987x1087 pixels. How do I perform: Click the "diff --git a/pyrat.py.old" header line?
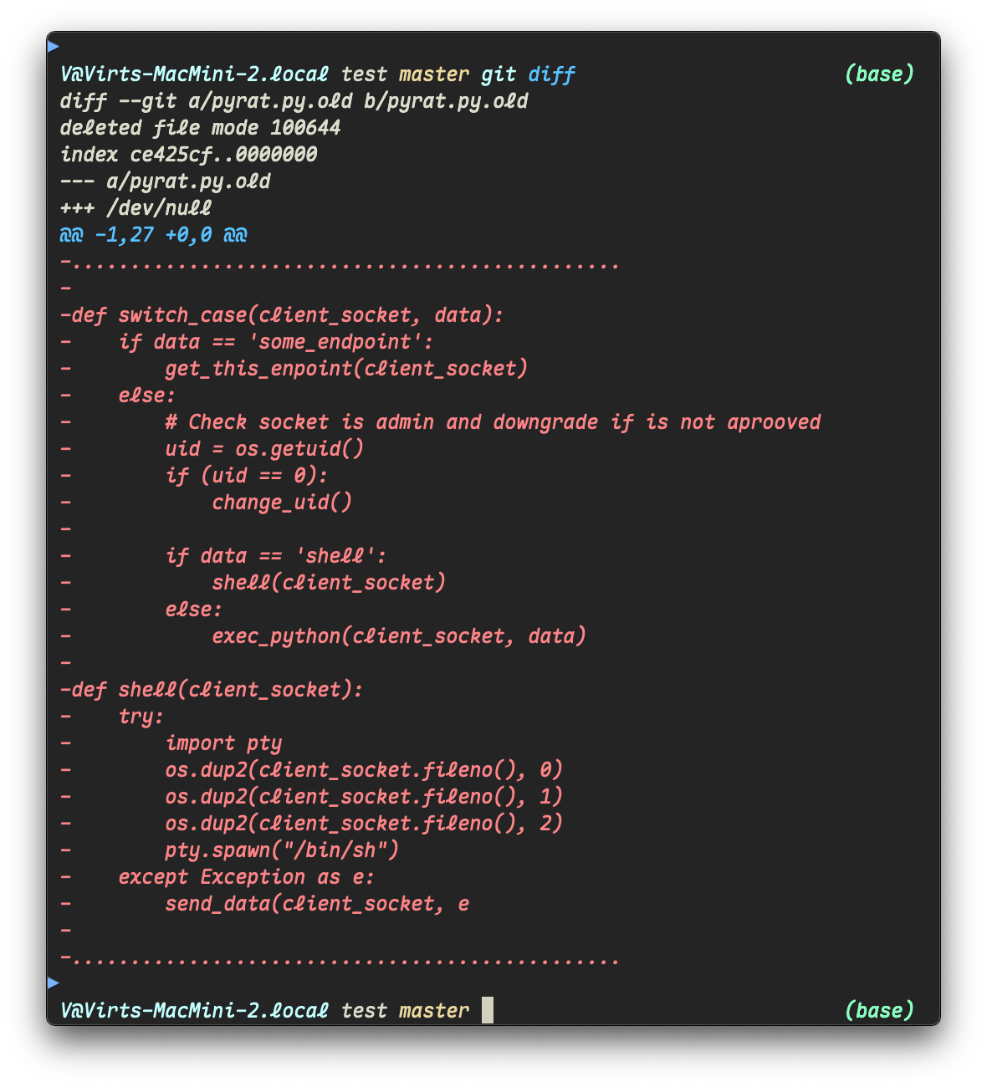pos(294,101)
